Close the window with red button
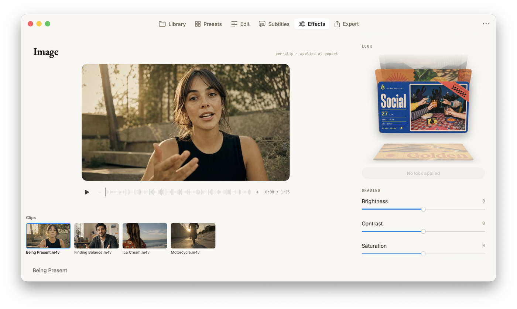Screen dimensions: 517x309 tap(30, 24)
